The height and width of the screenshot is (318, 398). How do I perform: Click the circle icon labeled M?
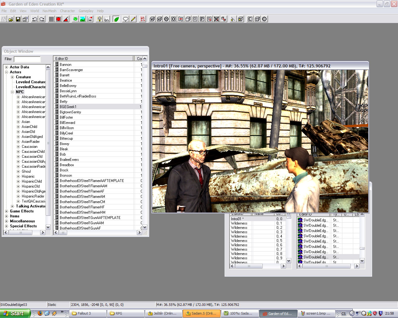point(166,19)
